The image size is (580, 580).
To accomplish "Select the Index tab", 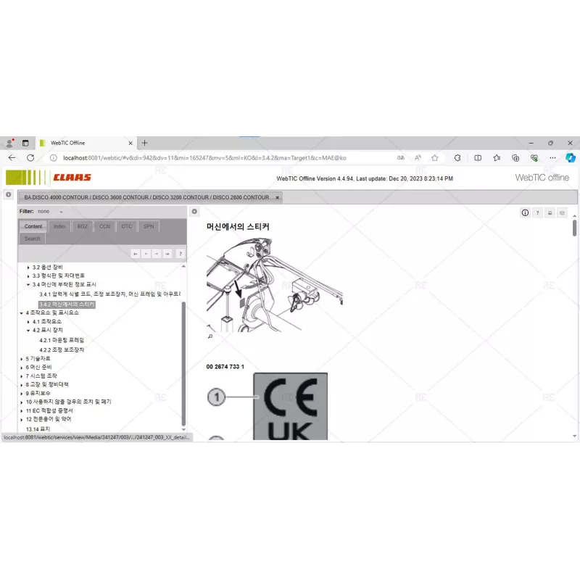I will 59,226.
